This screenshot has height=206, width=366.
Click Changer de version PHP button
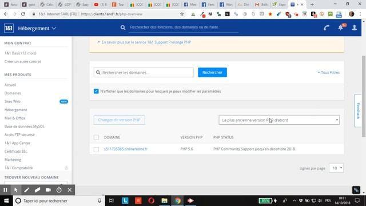(120, 120)
